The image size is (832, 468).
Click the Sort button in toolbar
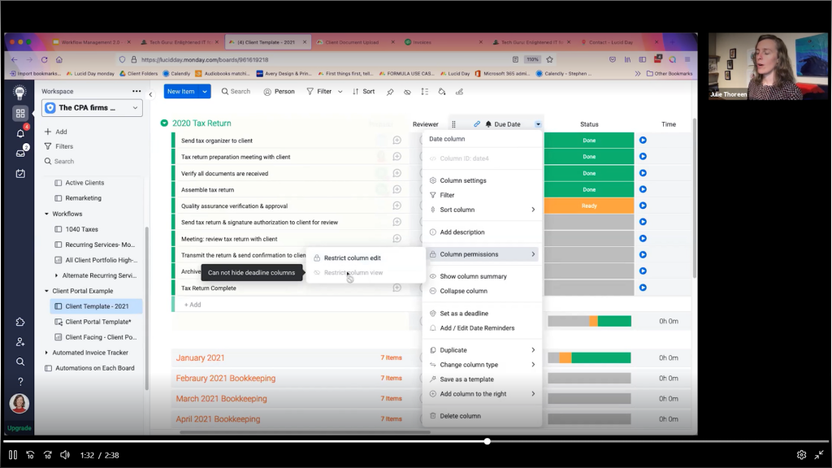pyautogui.click(x=363, y=92)
